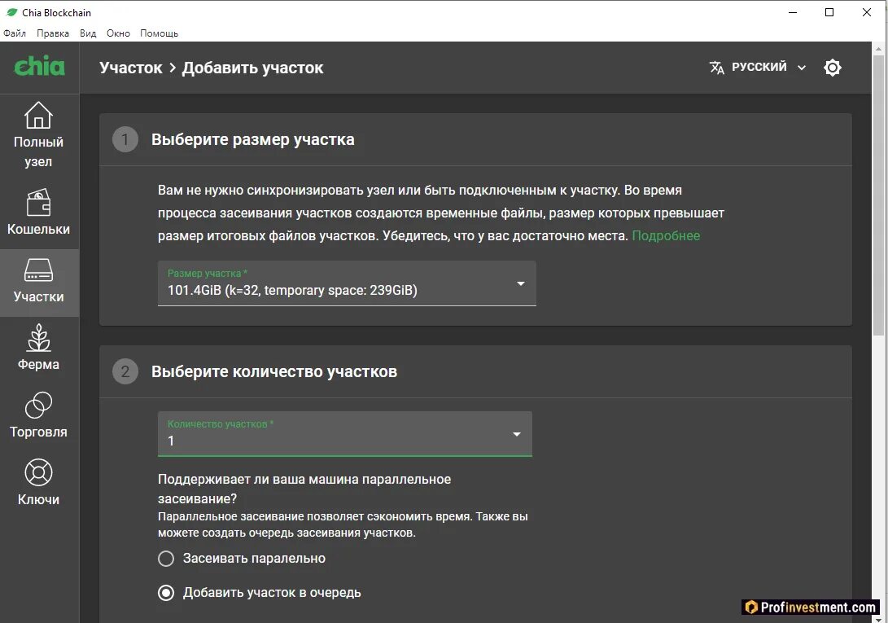This screenshot has height=623, width=888.
Task: Go back via Участок breadcrumb
Action: coord(131,68)
